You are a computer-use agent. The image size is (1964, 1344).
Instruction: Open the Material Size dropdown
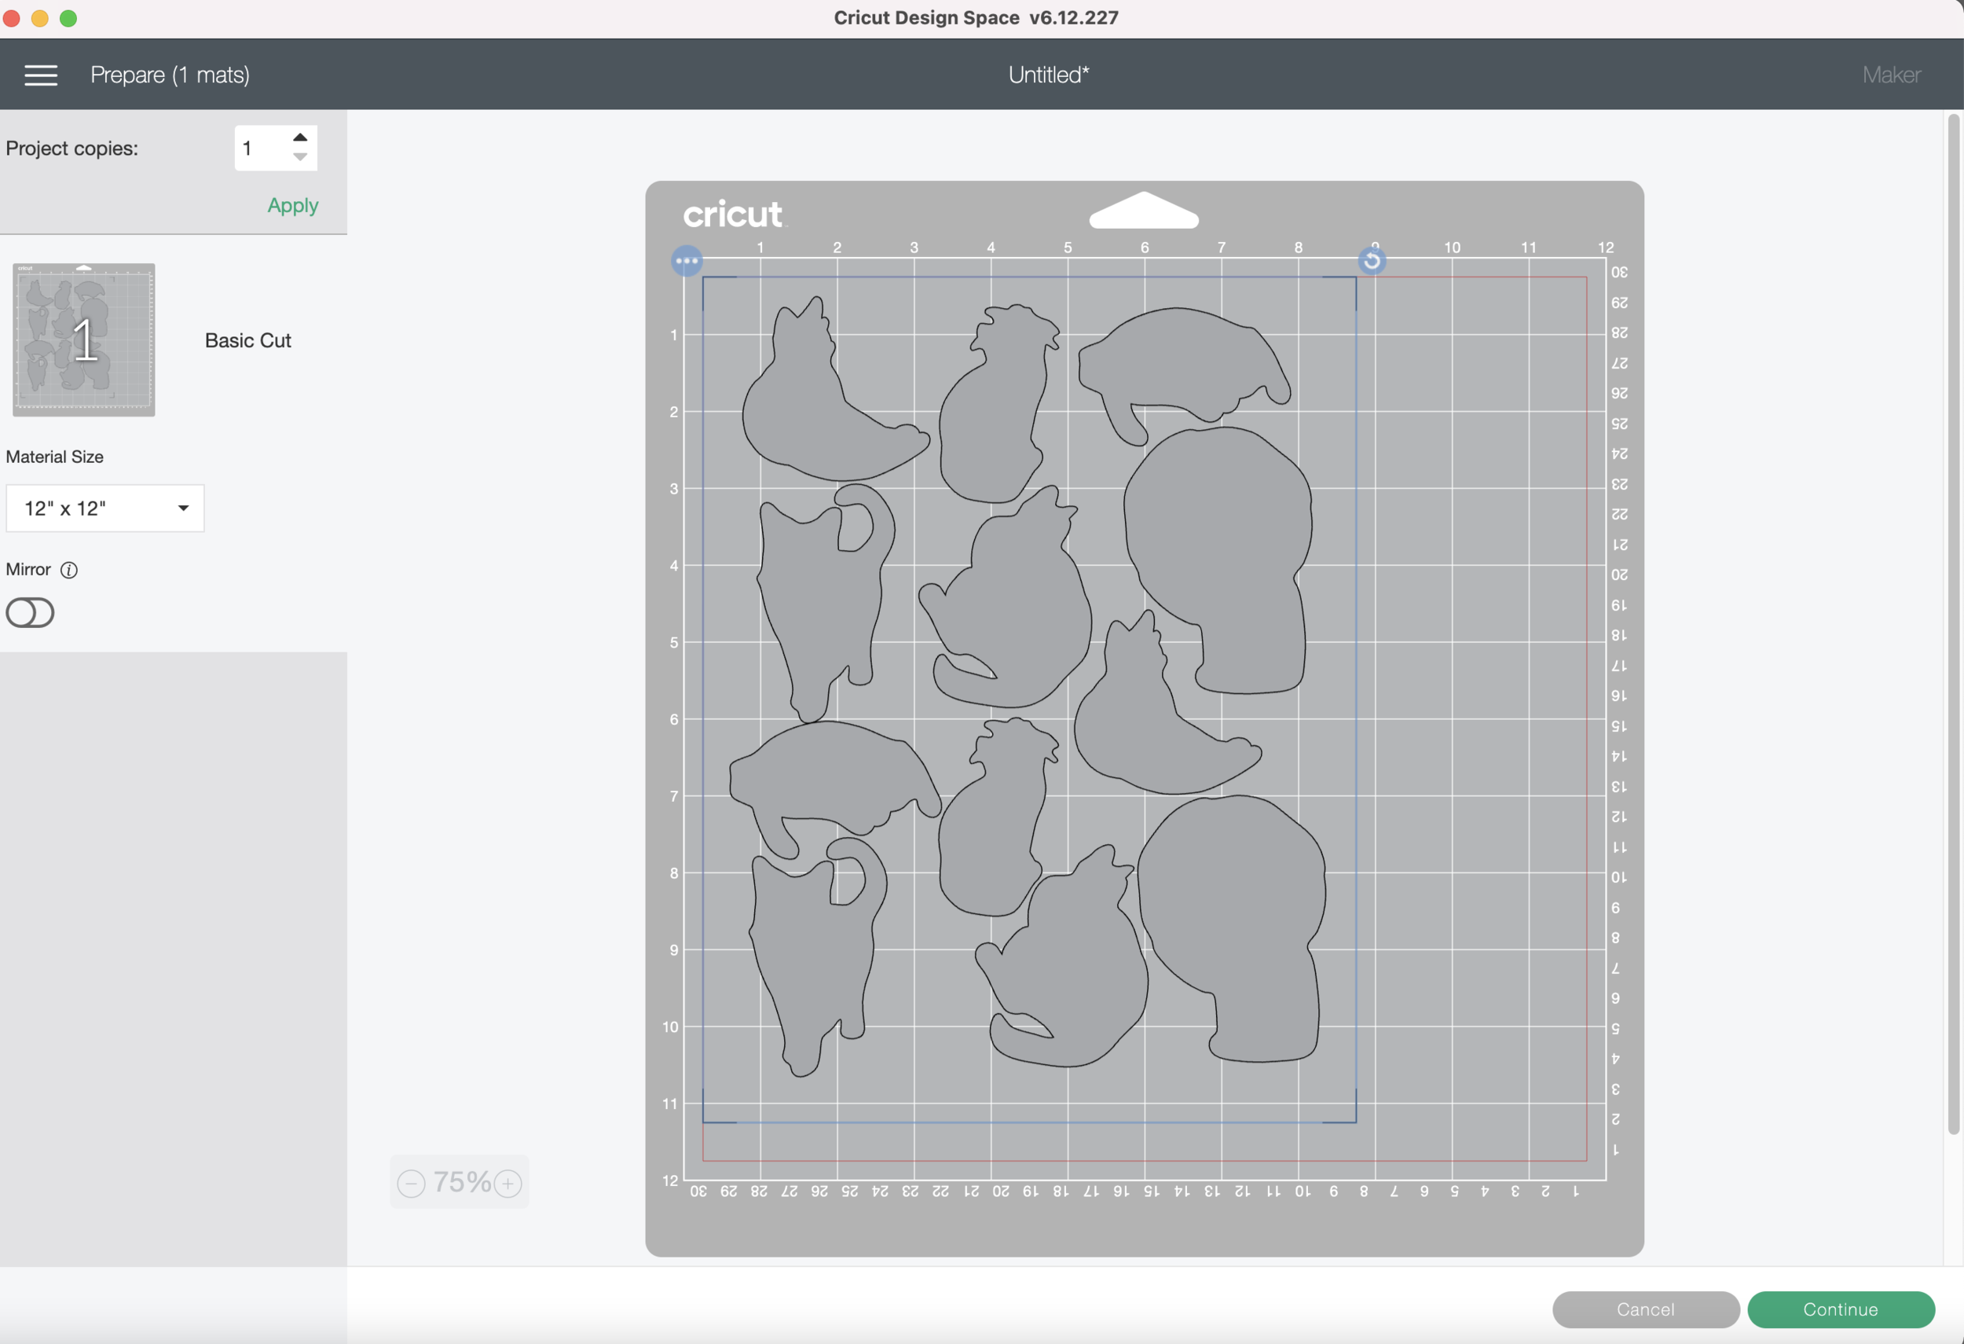click(104, 508)
